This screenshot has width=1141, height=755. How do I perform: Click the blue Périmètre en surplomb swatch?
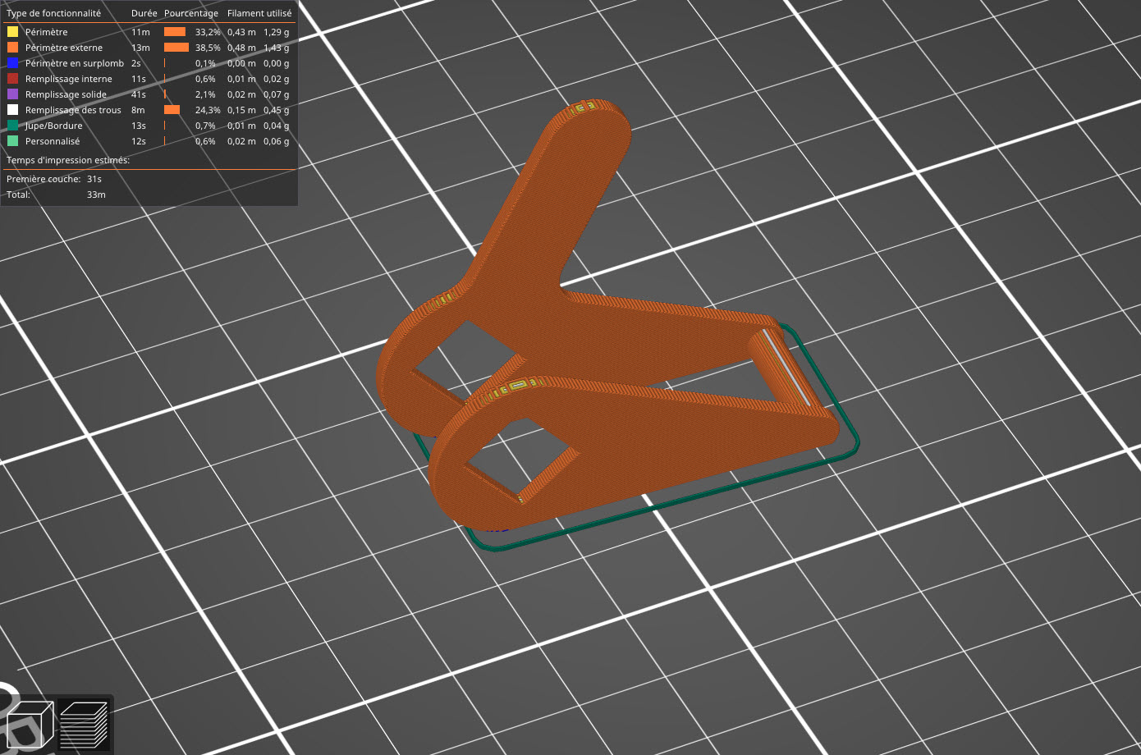[12, 63]
